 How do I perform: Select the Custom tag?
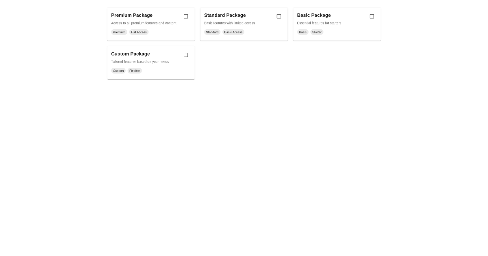[118, 71]
